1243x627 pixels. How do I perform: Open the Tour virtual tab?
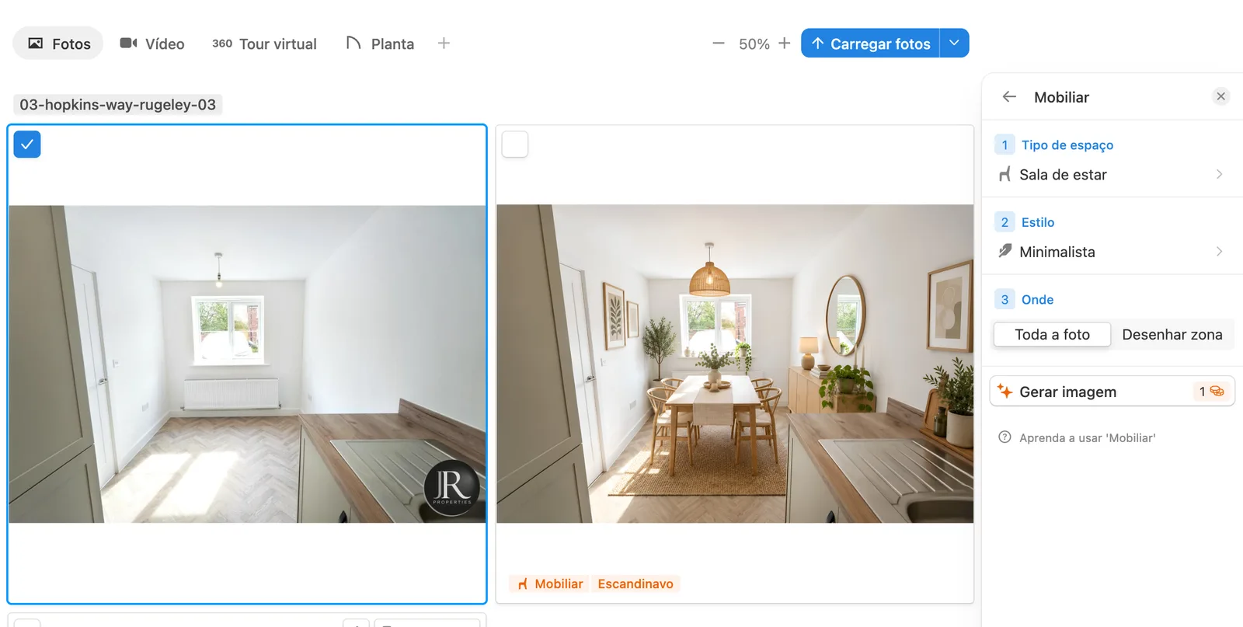(x=264, y=44)
